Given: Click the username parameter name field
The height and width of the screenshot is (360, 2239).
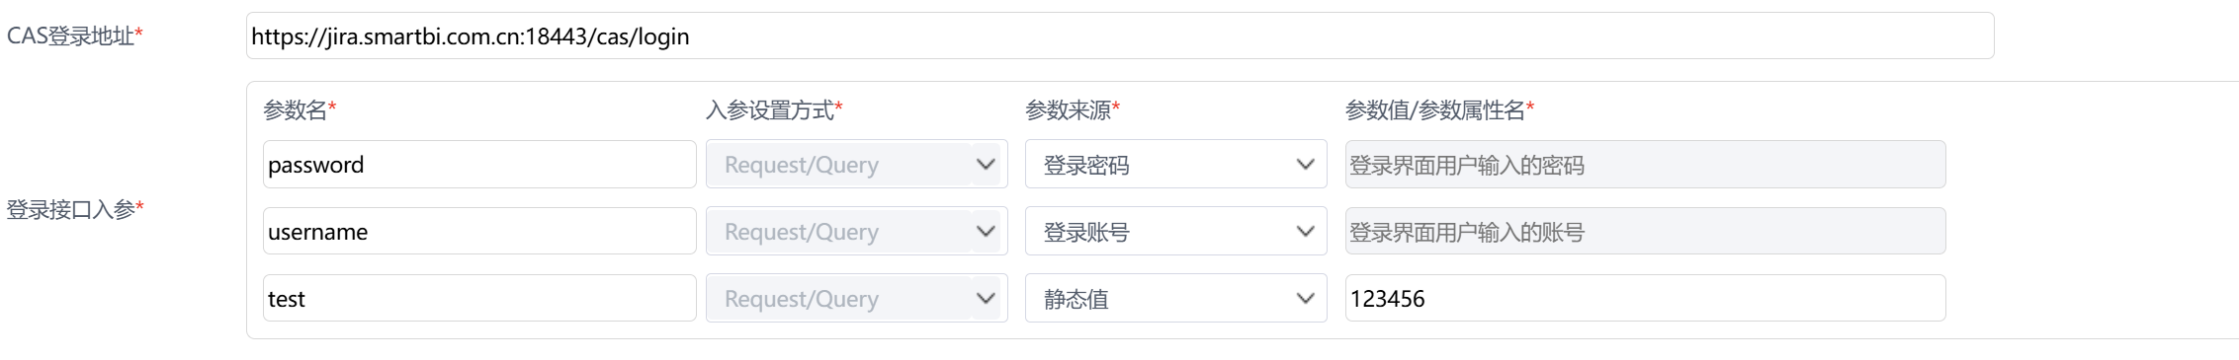Looking at the screenshot, I should point(479,231).
